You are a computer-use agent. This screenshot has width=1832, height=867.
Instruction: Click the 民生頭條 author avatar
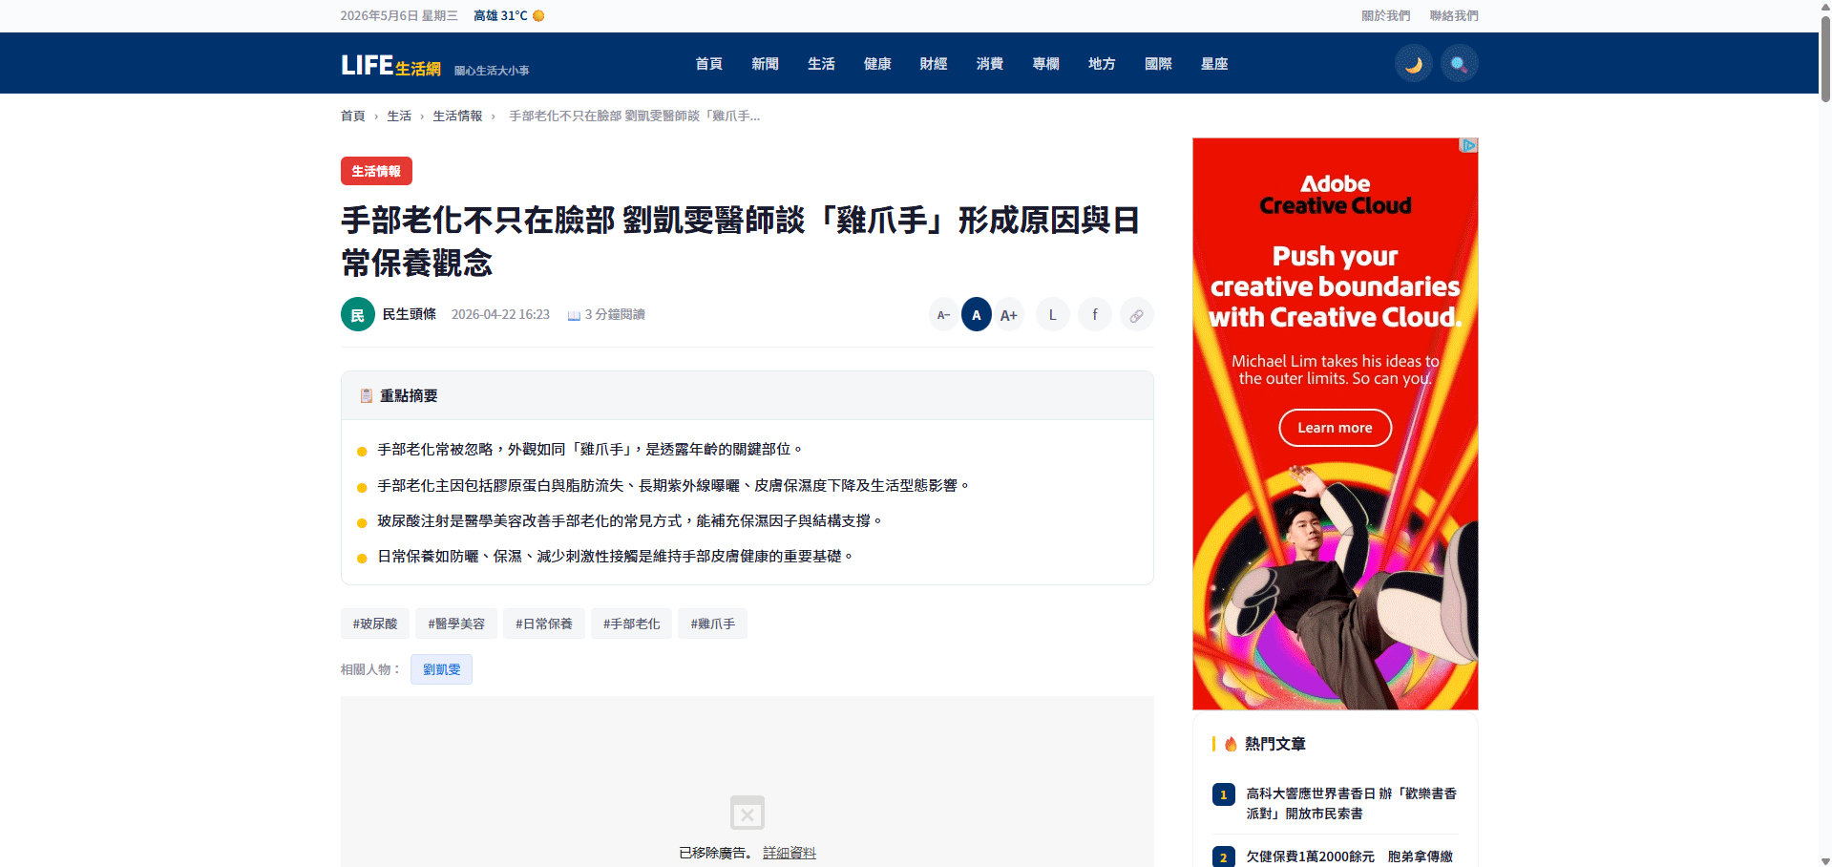357,314
